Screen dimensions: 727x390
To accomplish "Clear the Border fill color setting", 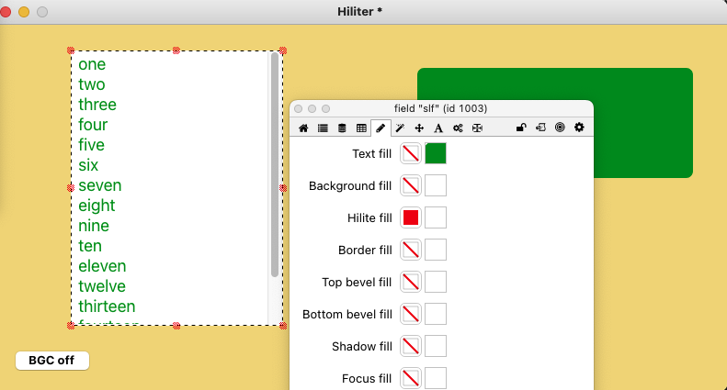I will pos(411,250).
